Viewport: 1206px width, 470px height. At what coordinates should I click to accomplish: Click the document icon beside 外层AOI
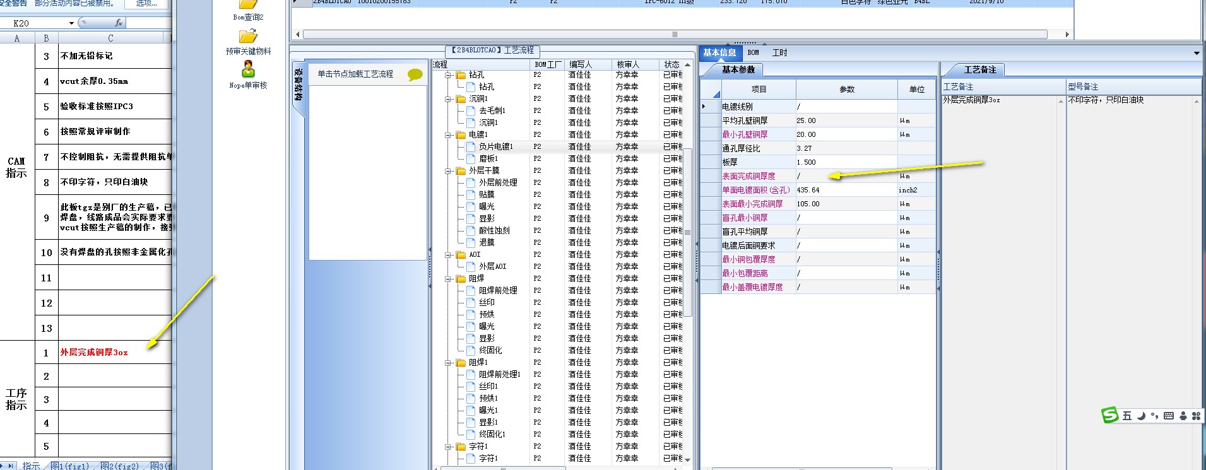(x=471, y=267)
